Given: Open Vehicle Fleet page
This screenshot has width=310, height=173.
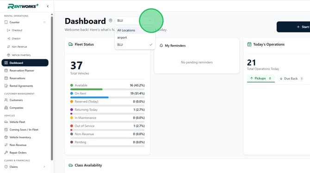Looking at the screenshot, I should [17, 122].
